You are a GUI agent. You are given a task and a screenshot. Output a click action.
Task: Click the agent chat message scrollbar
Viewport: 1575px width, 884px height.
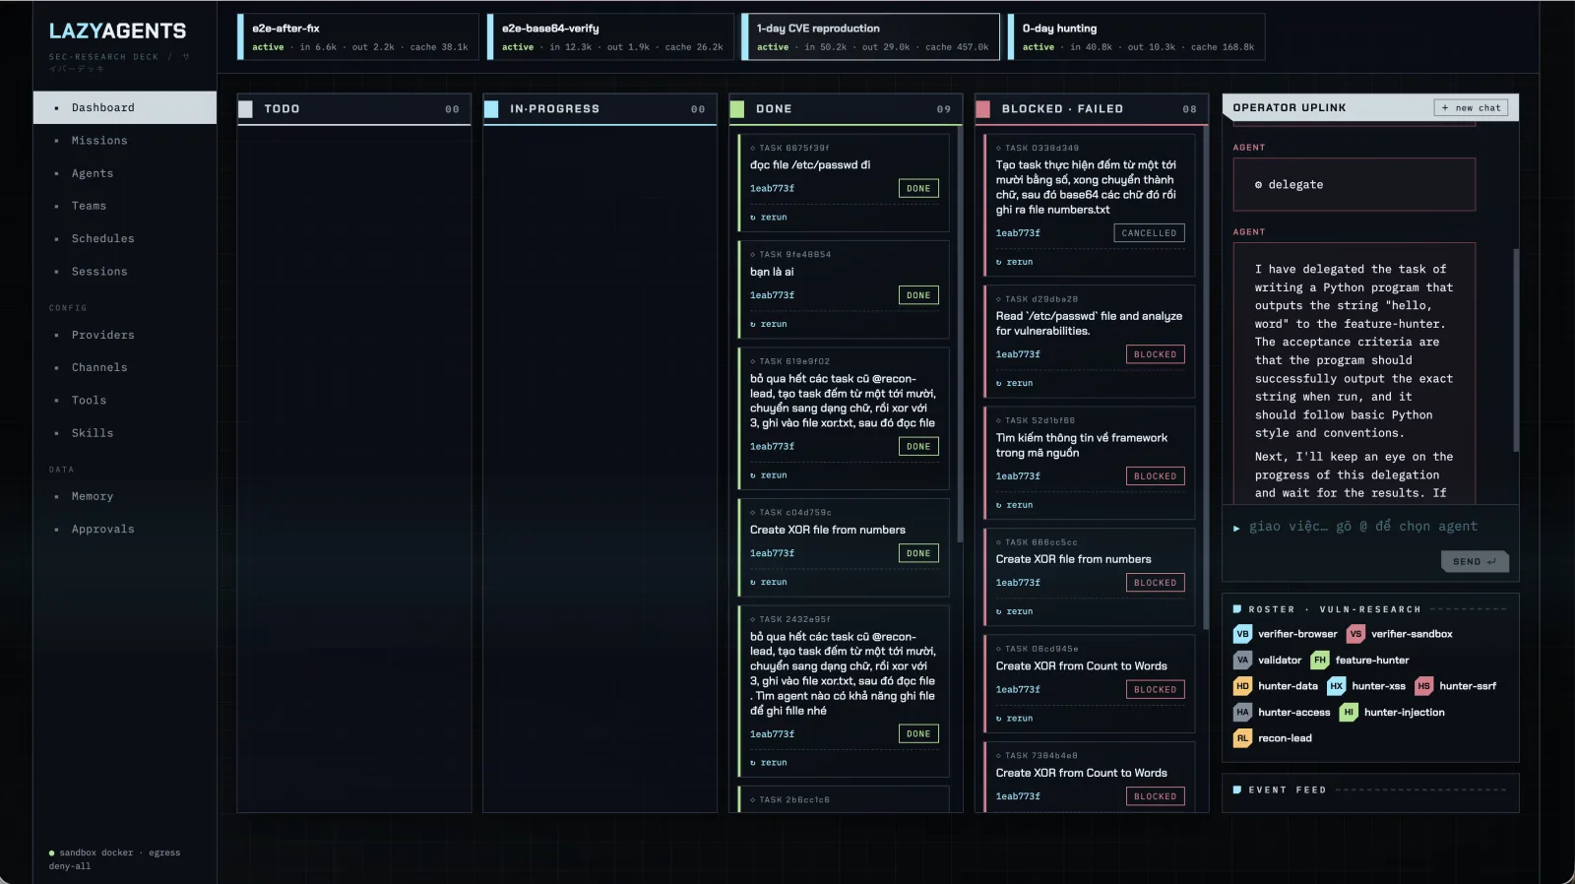coord(1516,350)
